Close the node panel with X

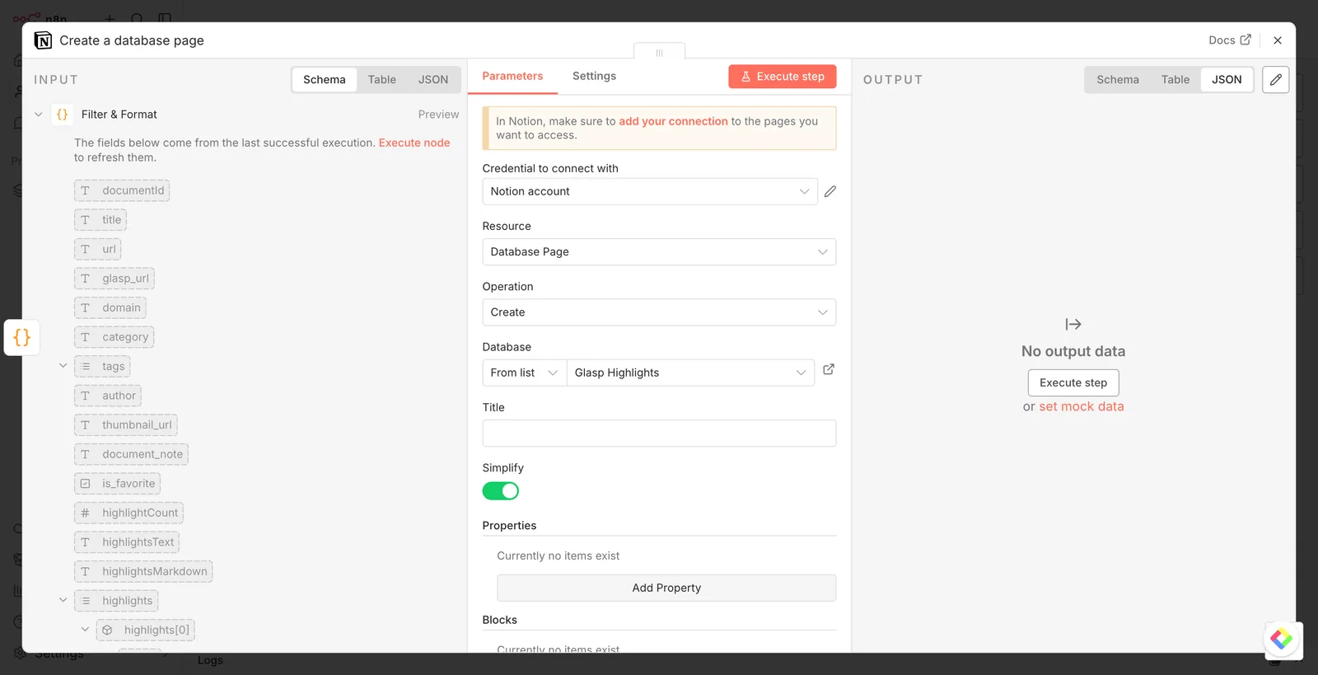pos(1278,40)
